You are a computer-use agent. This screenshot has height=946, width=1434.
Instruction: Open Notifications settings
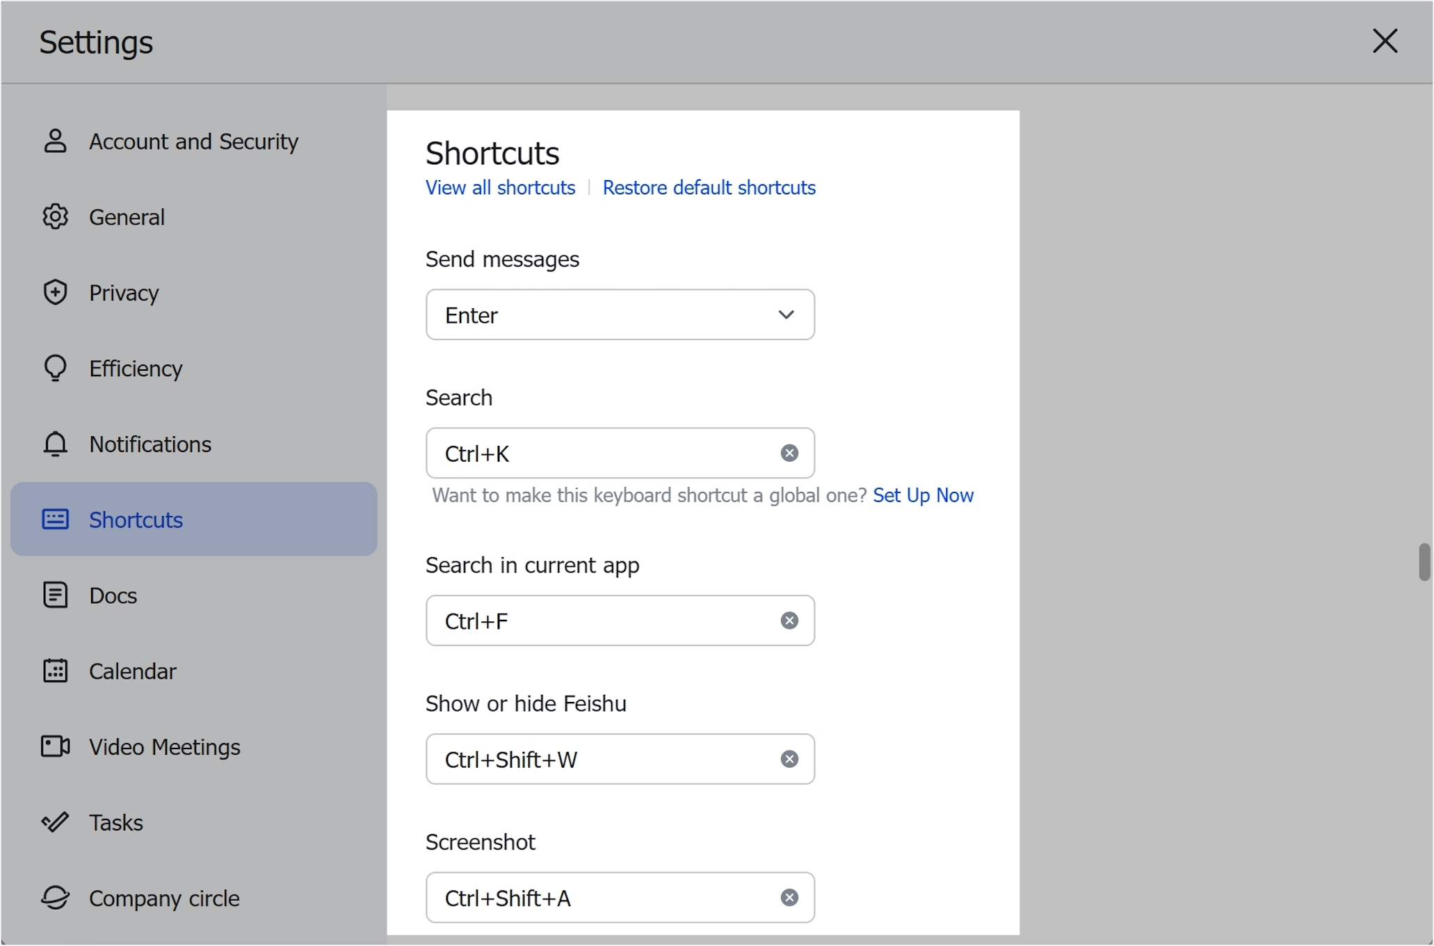pos(193,444)
